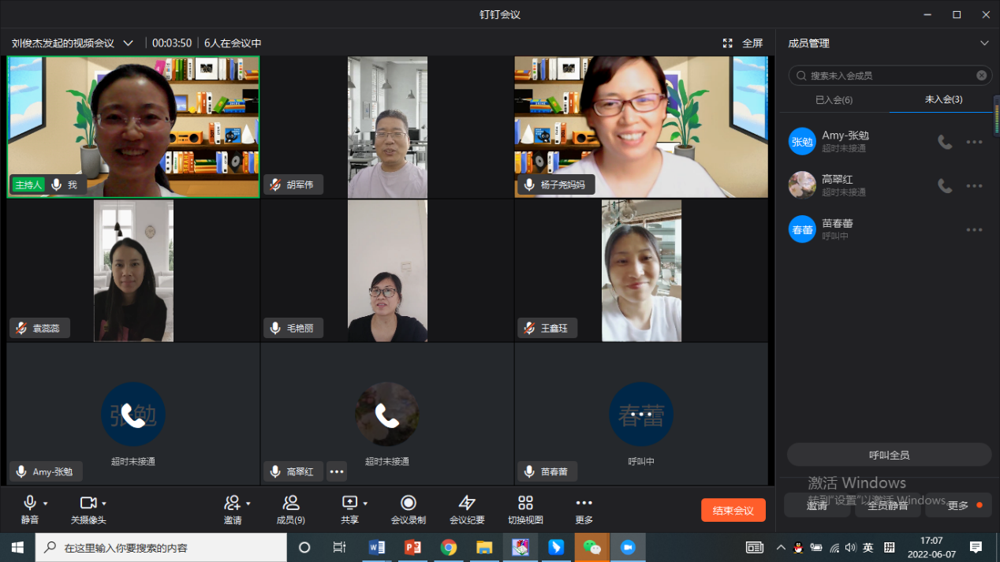Screen dimensions: 1000x562
Task: Click the microphone icon beside 毛艳丽
Action: pos(276,328)
